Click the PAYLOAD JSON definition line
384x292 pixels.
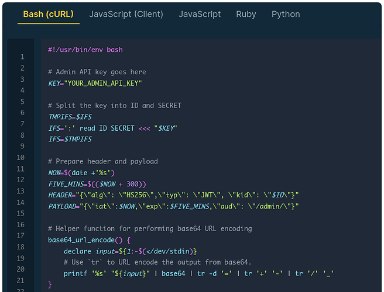click(173, 207)
